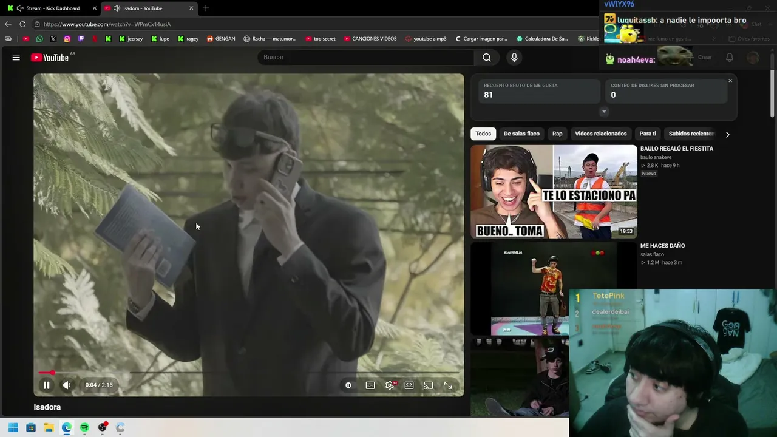Enter fullscreen on the video player
The width and height of the screenshot is (777, 437).
click(x=448, y=385)
